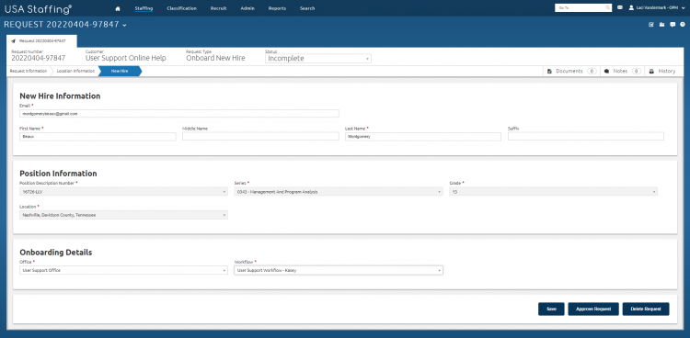This screenshot has height=338, width=690.
Task: Open the Series dropdown
Action: pos(339,192)
